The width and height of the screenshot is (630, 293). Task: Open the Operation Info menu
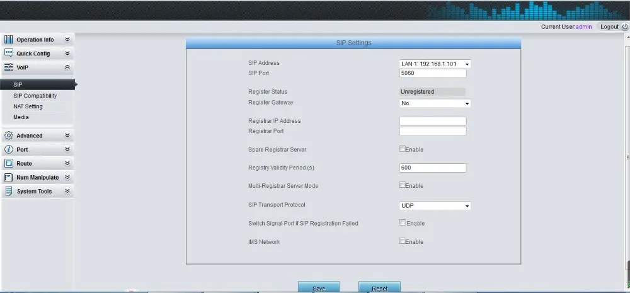(37, 40)
